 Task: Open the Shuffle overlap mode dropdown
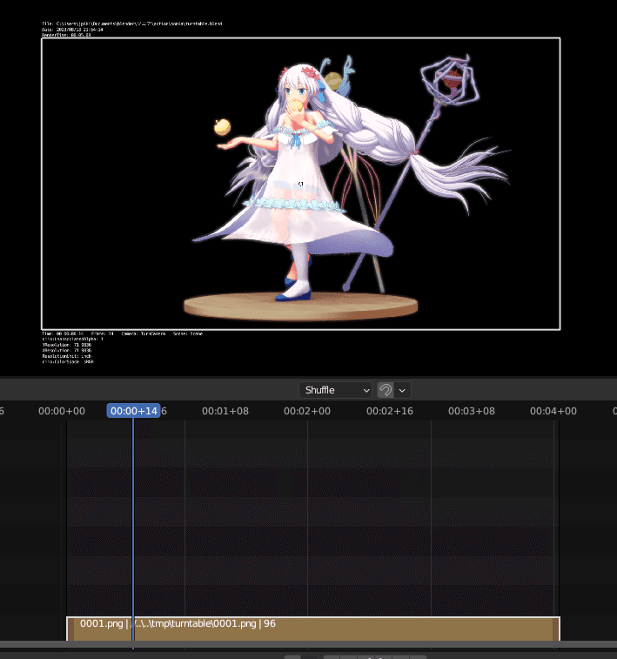(x=335, y=390)
